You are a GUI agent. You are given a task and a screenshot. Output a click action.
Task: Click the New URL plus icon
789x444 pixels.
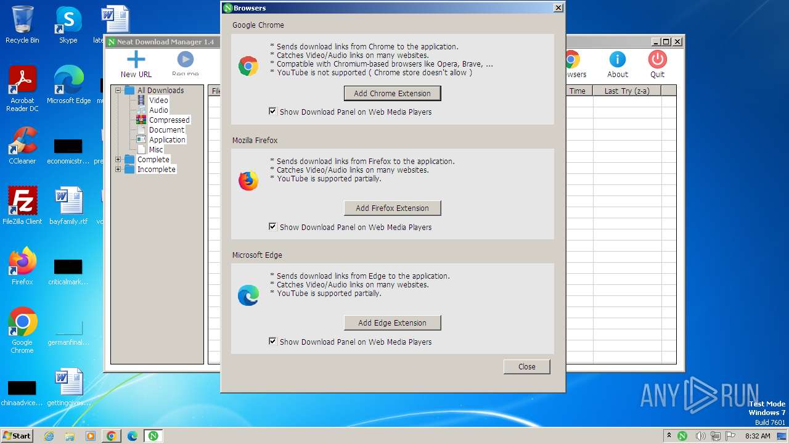136,60
